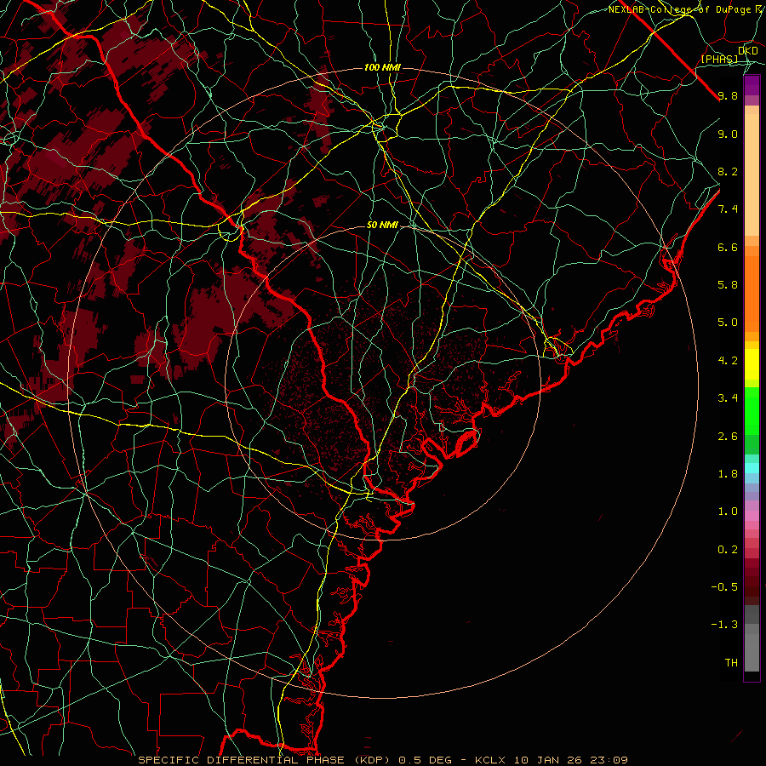Click the 1.8 value on the color scale

click(x=728, y=474)
